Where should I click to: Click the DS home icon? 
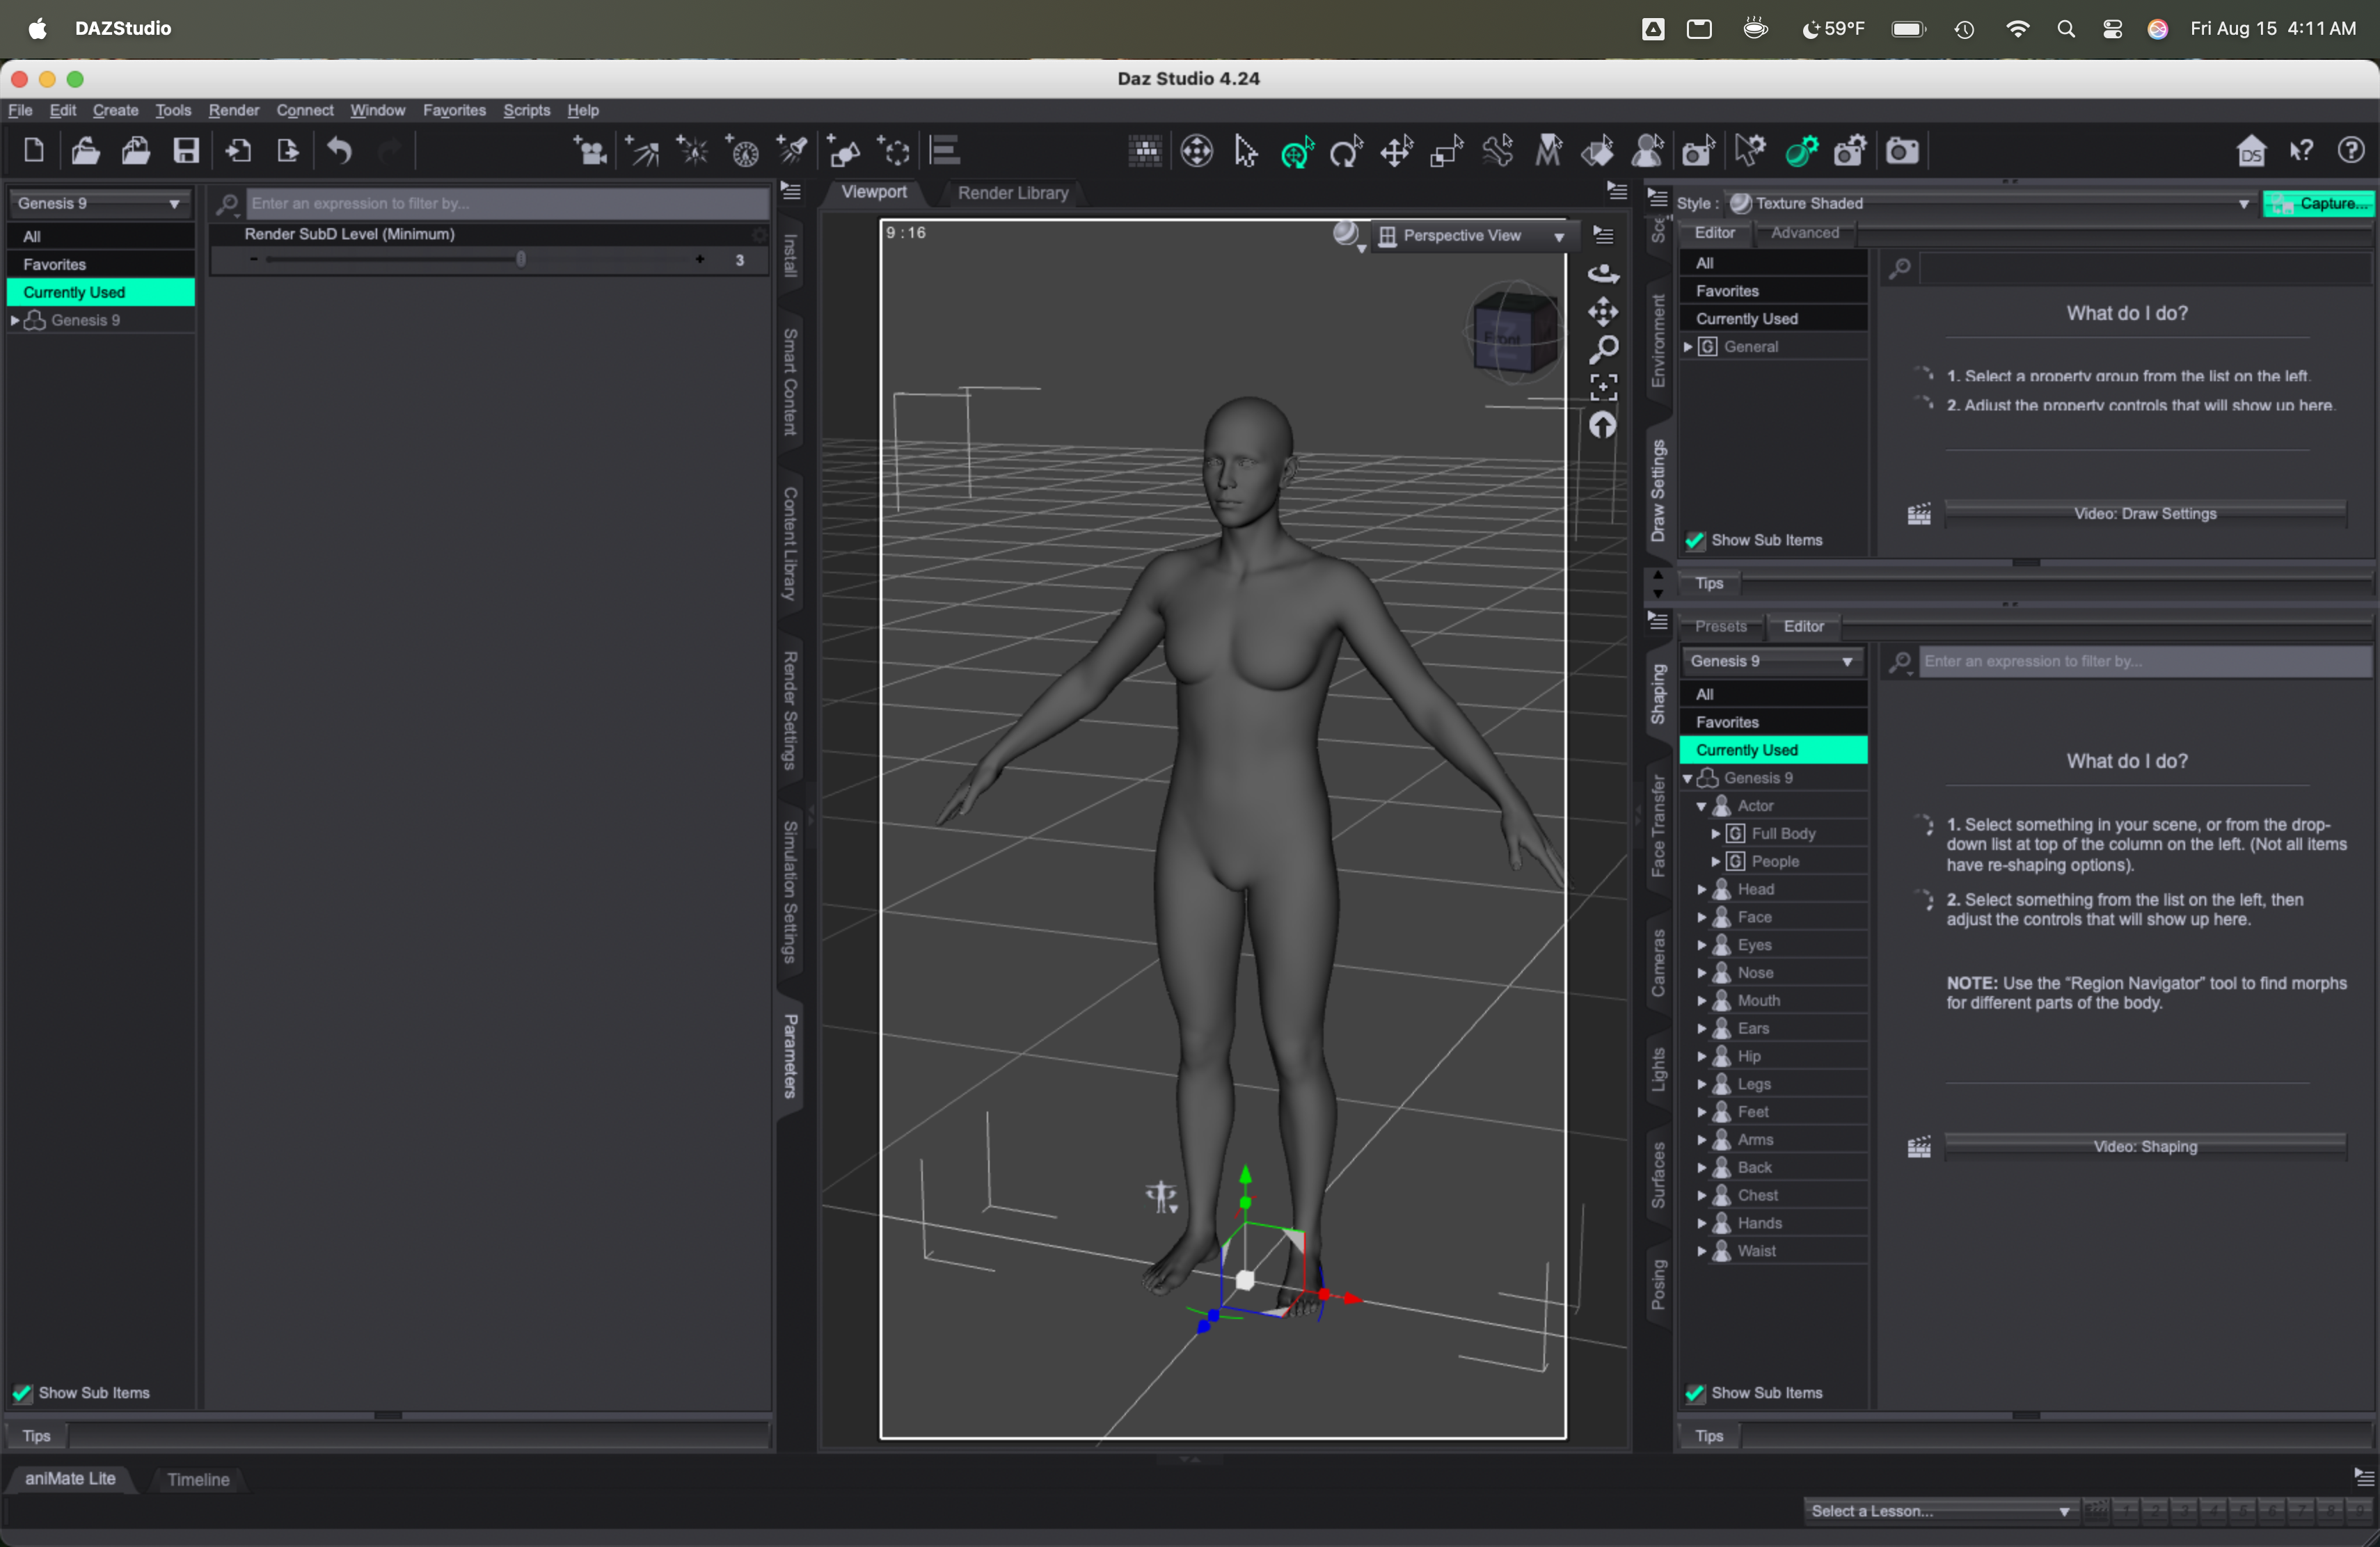click(2251, 151)
